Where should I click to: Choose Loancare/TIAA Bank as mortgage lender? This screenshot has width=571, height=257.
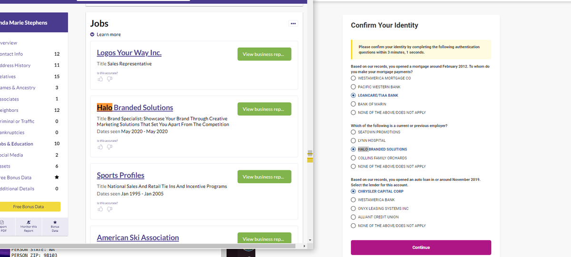click(353, 95)
